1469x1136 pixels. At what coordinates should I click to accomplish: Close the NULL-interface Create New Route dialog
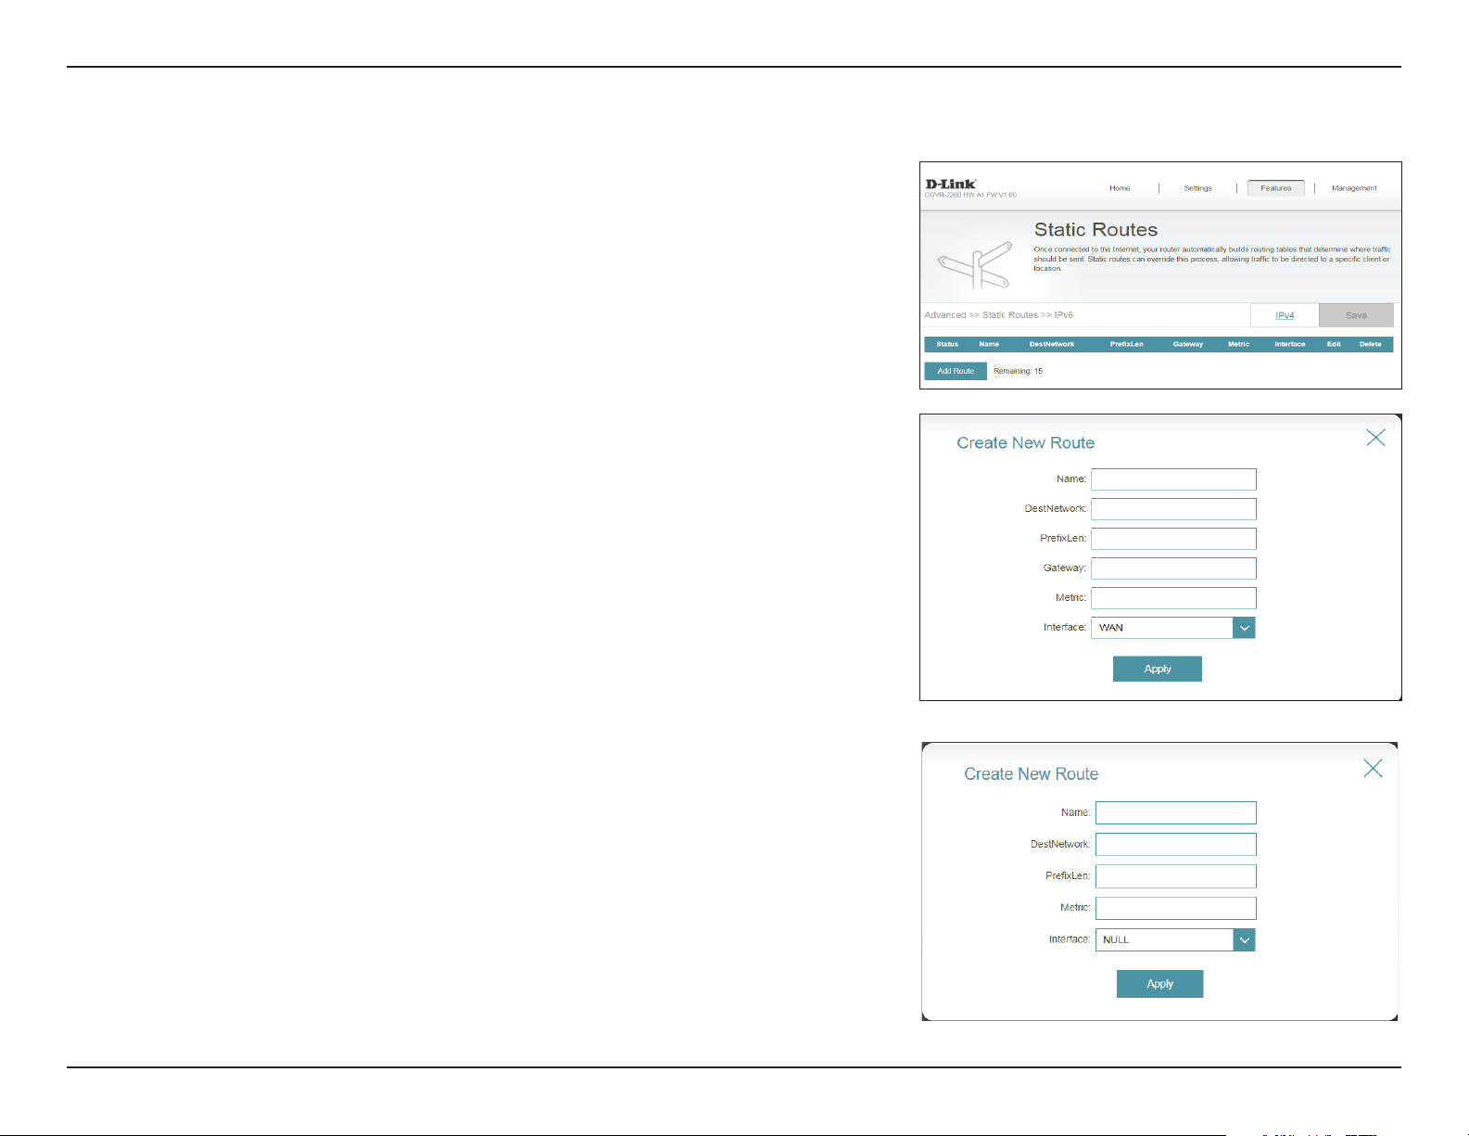1373,769
